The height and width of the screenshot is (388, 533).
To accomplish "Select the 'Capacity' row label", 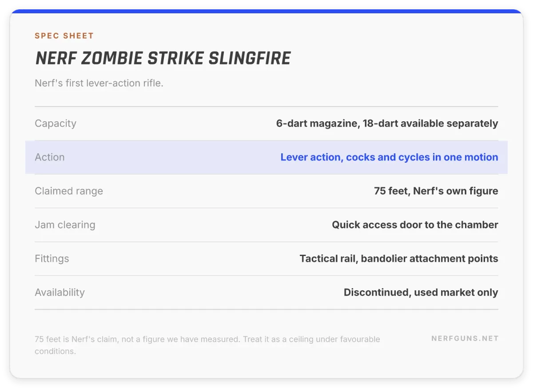I will click(x=56, y=124).
